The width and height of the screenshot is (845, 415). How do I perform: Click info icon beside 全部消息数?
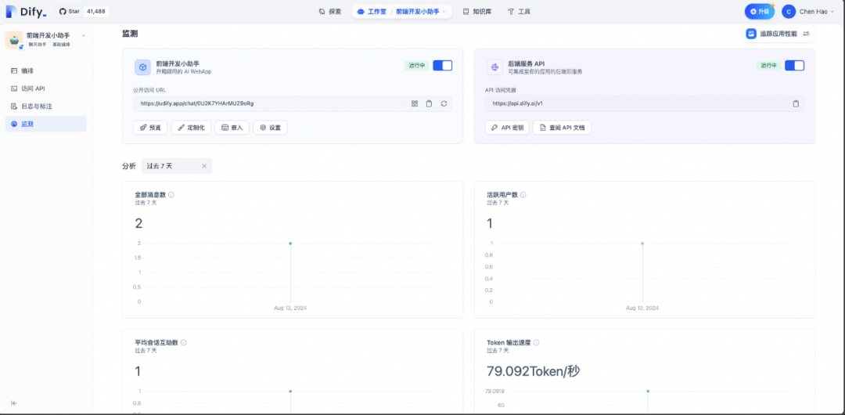tap(171, 195)
